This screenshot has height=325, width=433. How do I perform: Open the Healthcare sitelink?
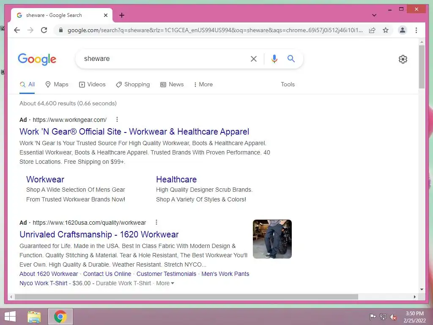pyautogui.click(x=176, y=179)
